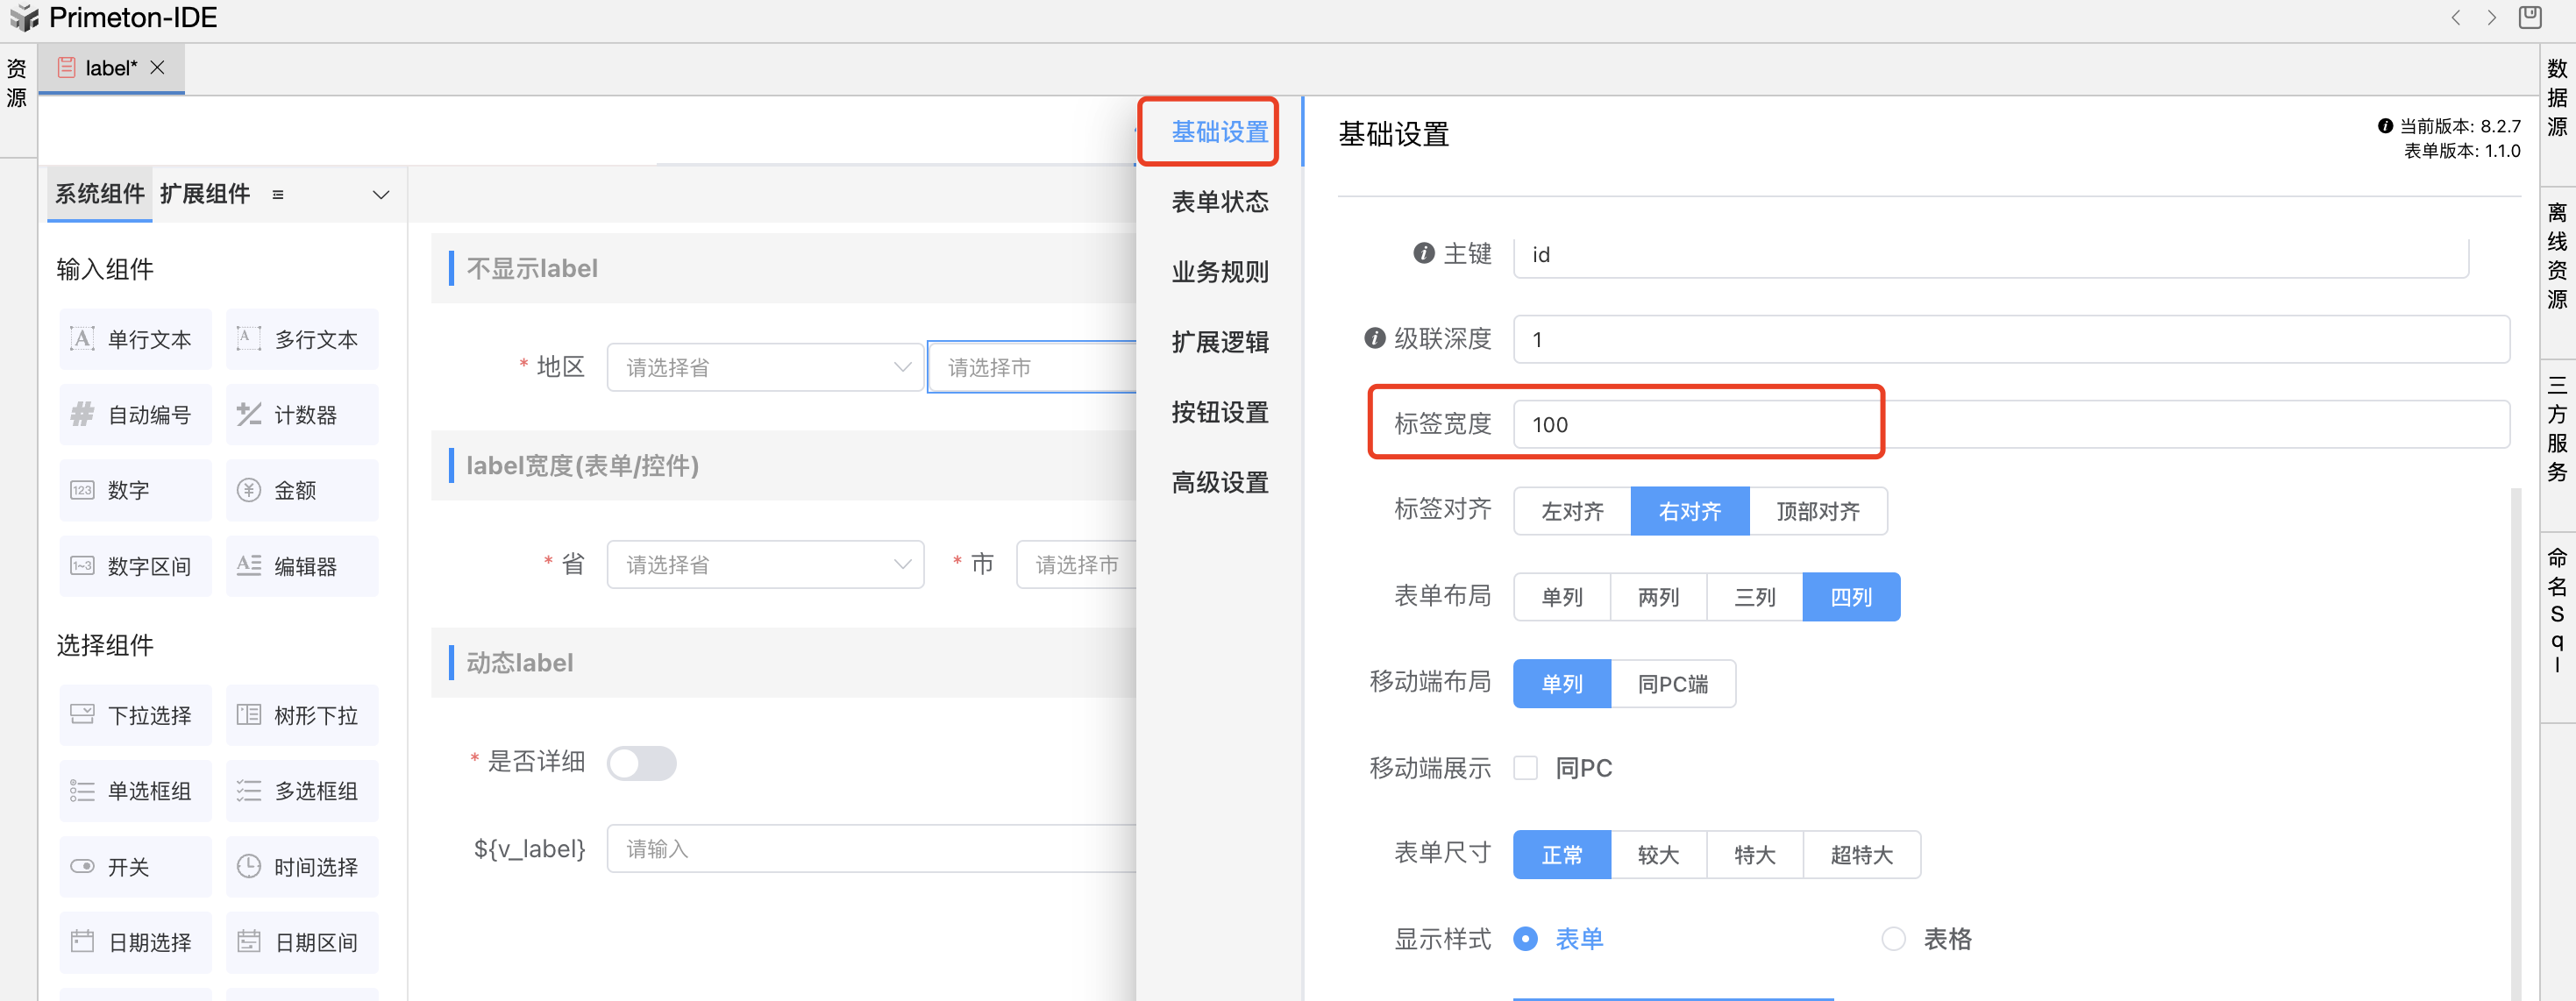Click the counter component icon
This screenshot has height=1001, width=2576.
249,414
